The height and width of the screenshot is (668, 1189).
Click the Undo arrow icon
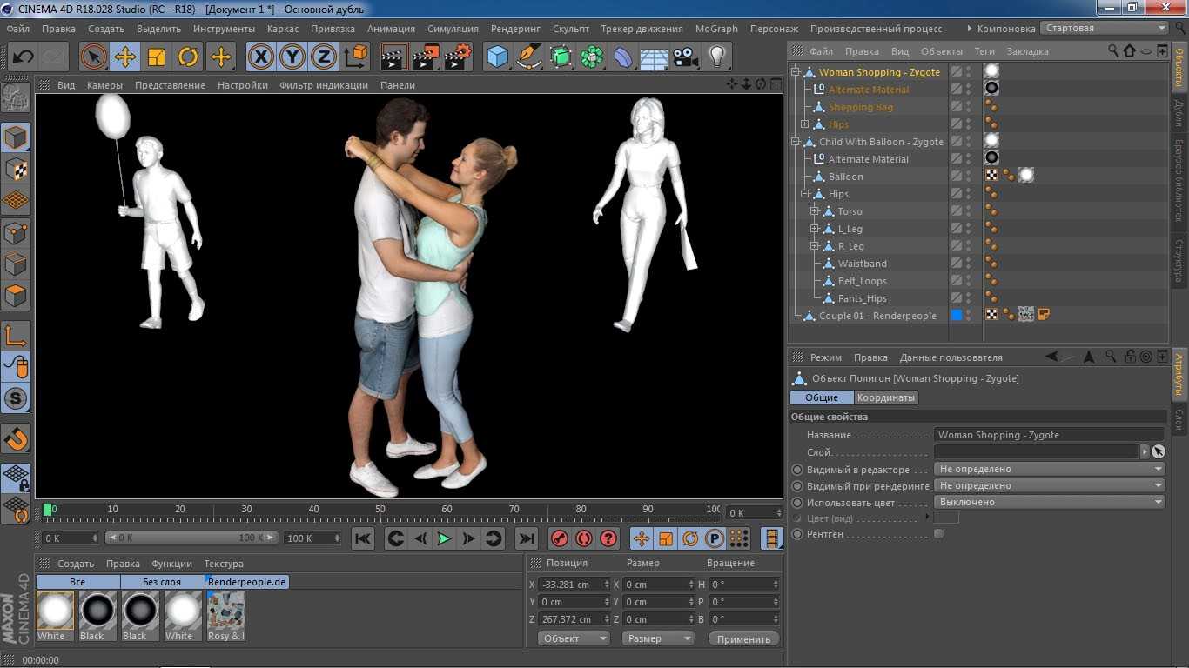[x=23, y=57]
